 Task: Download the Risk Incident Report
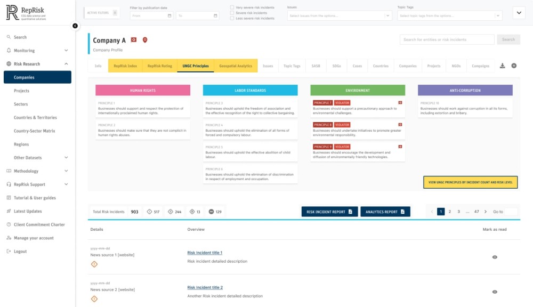(x=329, y=212)
